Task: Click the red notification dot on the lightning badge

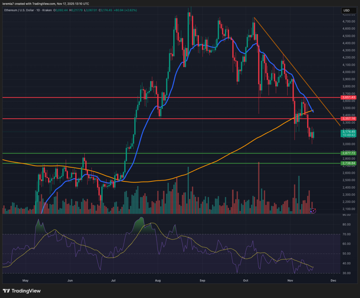Action: pyautogui.click(x=315, y=209)
